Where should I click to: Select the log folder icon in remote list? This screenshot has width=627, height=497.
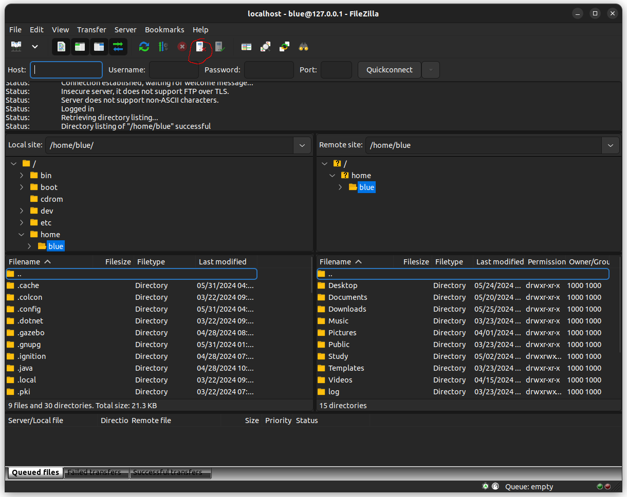tap(322, 392)
